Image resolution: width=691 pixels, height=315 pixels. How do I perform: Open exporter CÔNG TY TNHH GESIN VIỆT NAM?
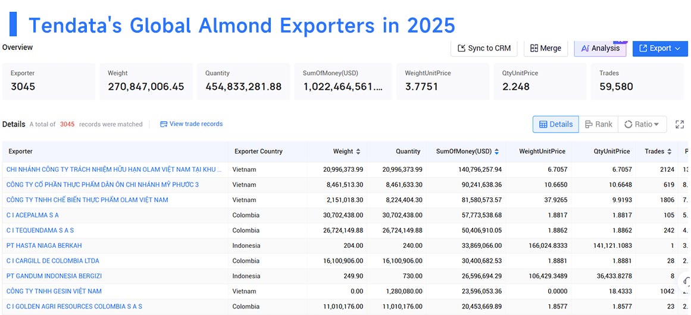point(54,291)
